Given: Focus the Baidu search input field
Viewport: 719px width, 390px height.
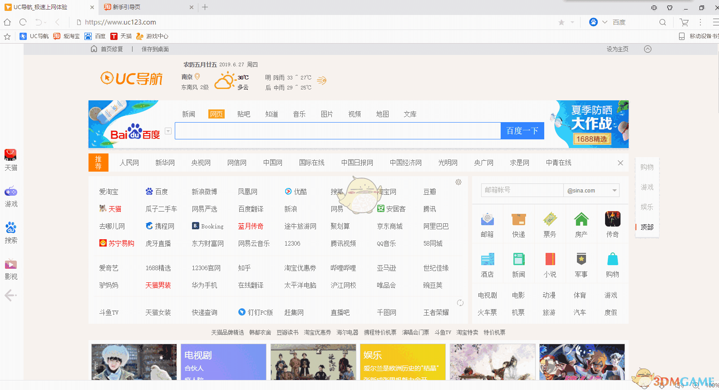Looking at the screenshot, I should (338, 131).
